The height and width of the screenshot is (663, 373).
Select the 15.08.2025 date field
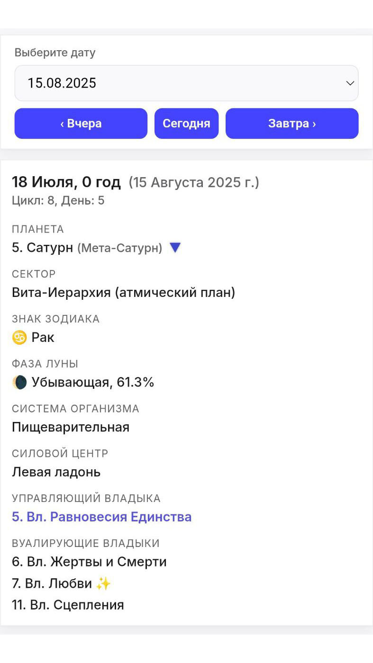(186, 83)
